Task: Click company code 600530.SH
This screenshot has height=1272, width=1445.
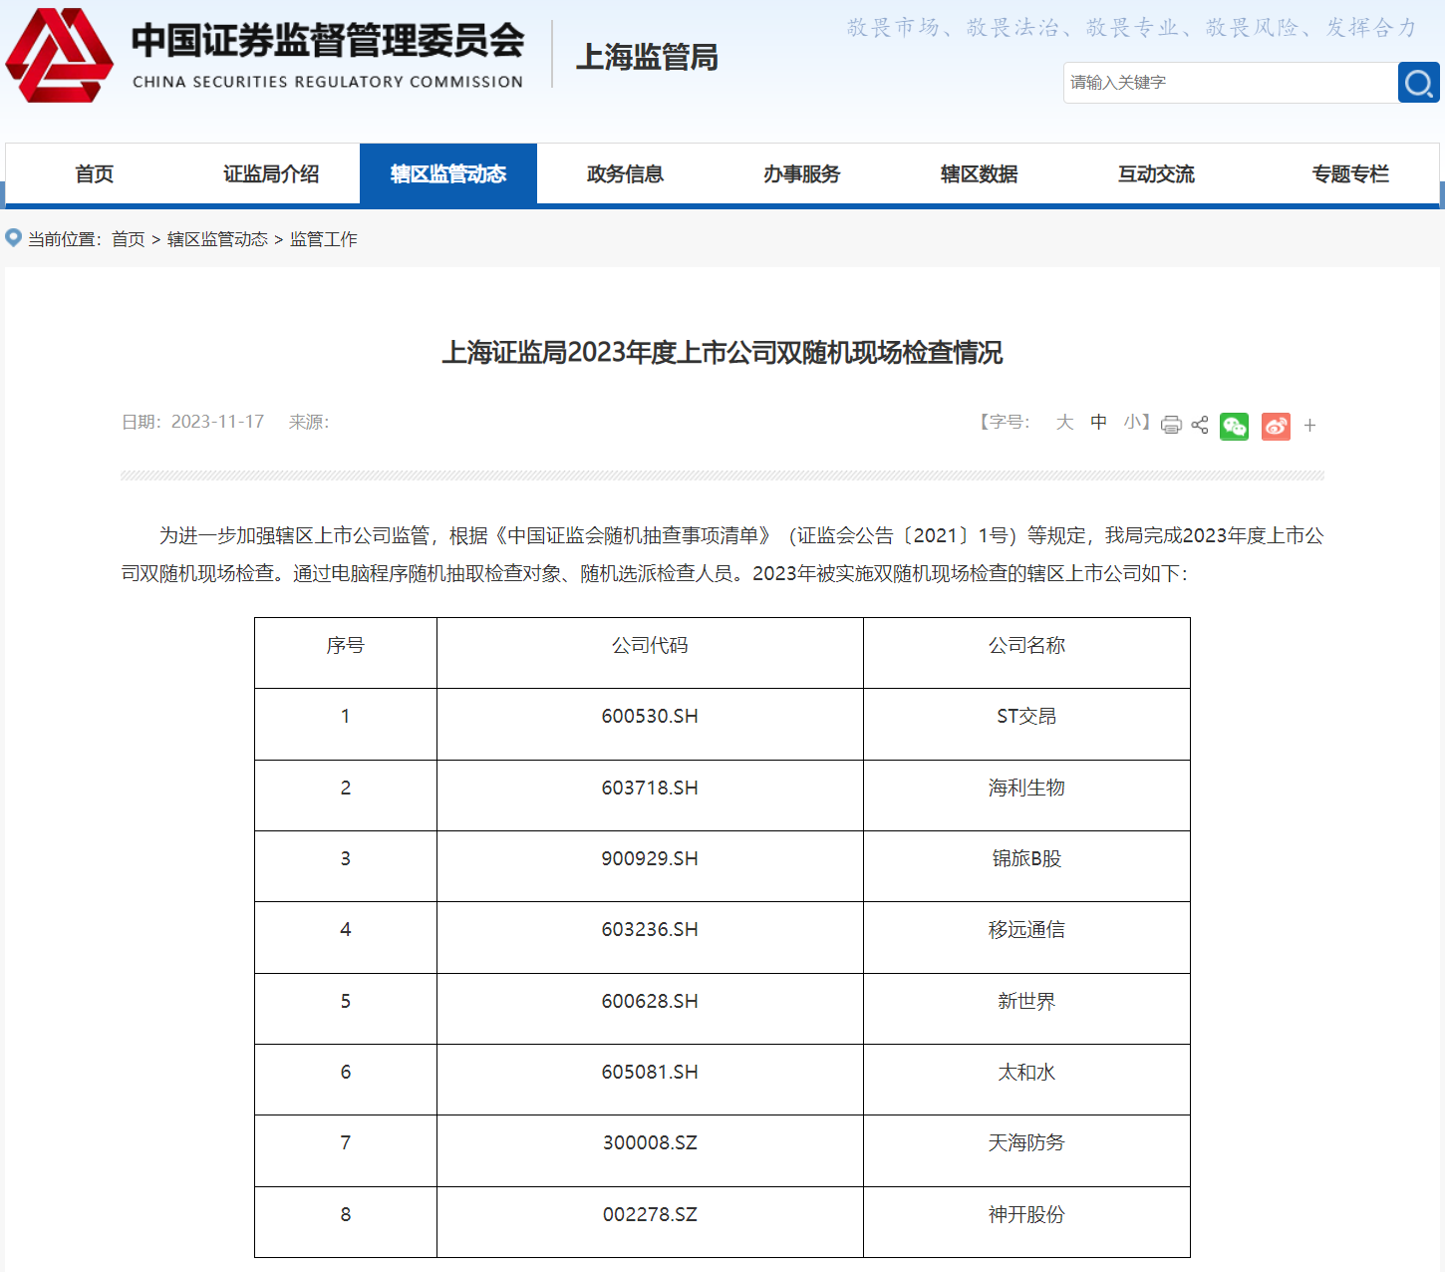Action: [650, 717]
